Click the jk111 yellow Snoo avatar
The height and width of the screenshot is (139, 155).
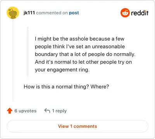13,13
